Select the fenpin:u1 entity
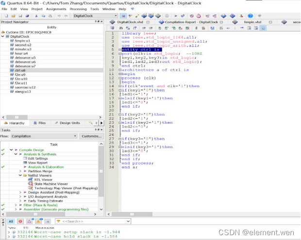This screenshot has width=301, height=240. tap(22, 41)
